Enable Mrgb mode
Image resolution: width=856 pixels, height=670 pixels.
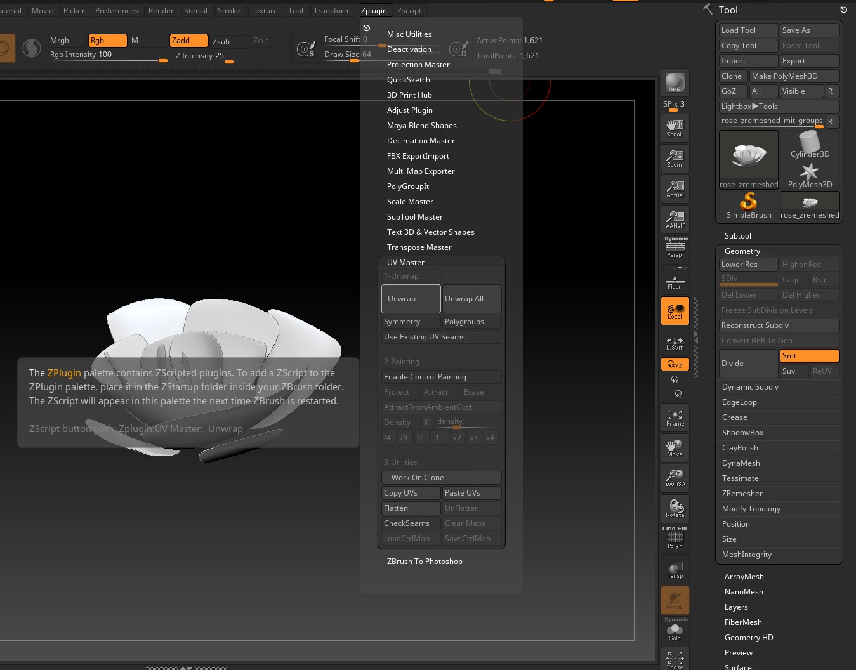(x=66, y=41)
